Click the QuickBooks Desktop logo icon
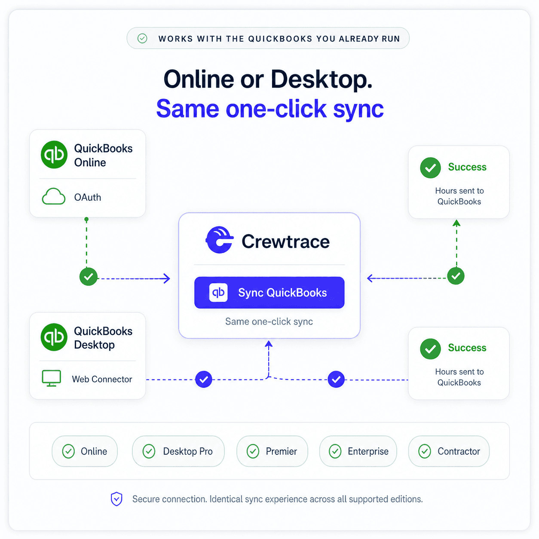The width and height of the screenshot is (539, 539). coord(54,337)
